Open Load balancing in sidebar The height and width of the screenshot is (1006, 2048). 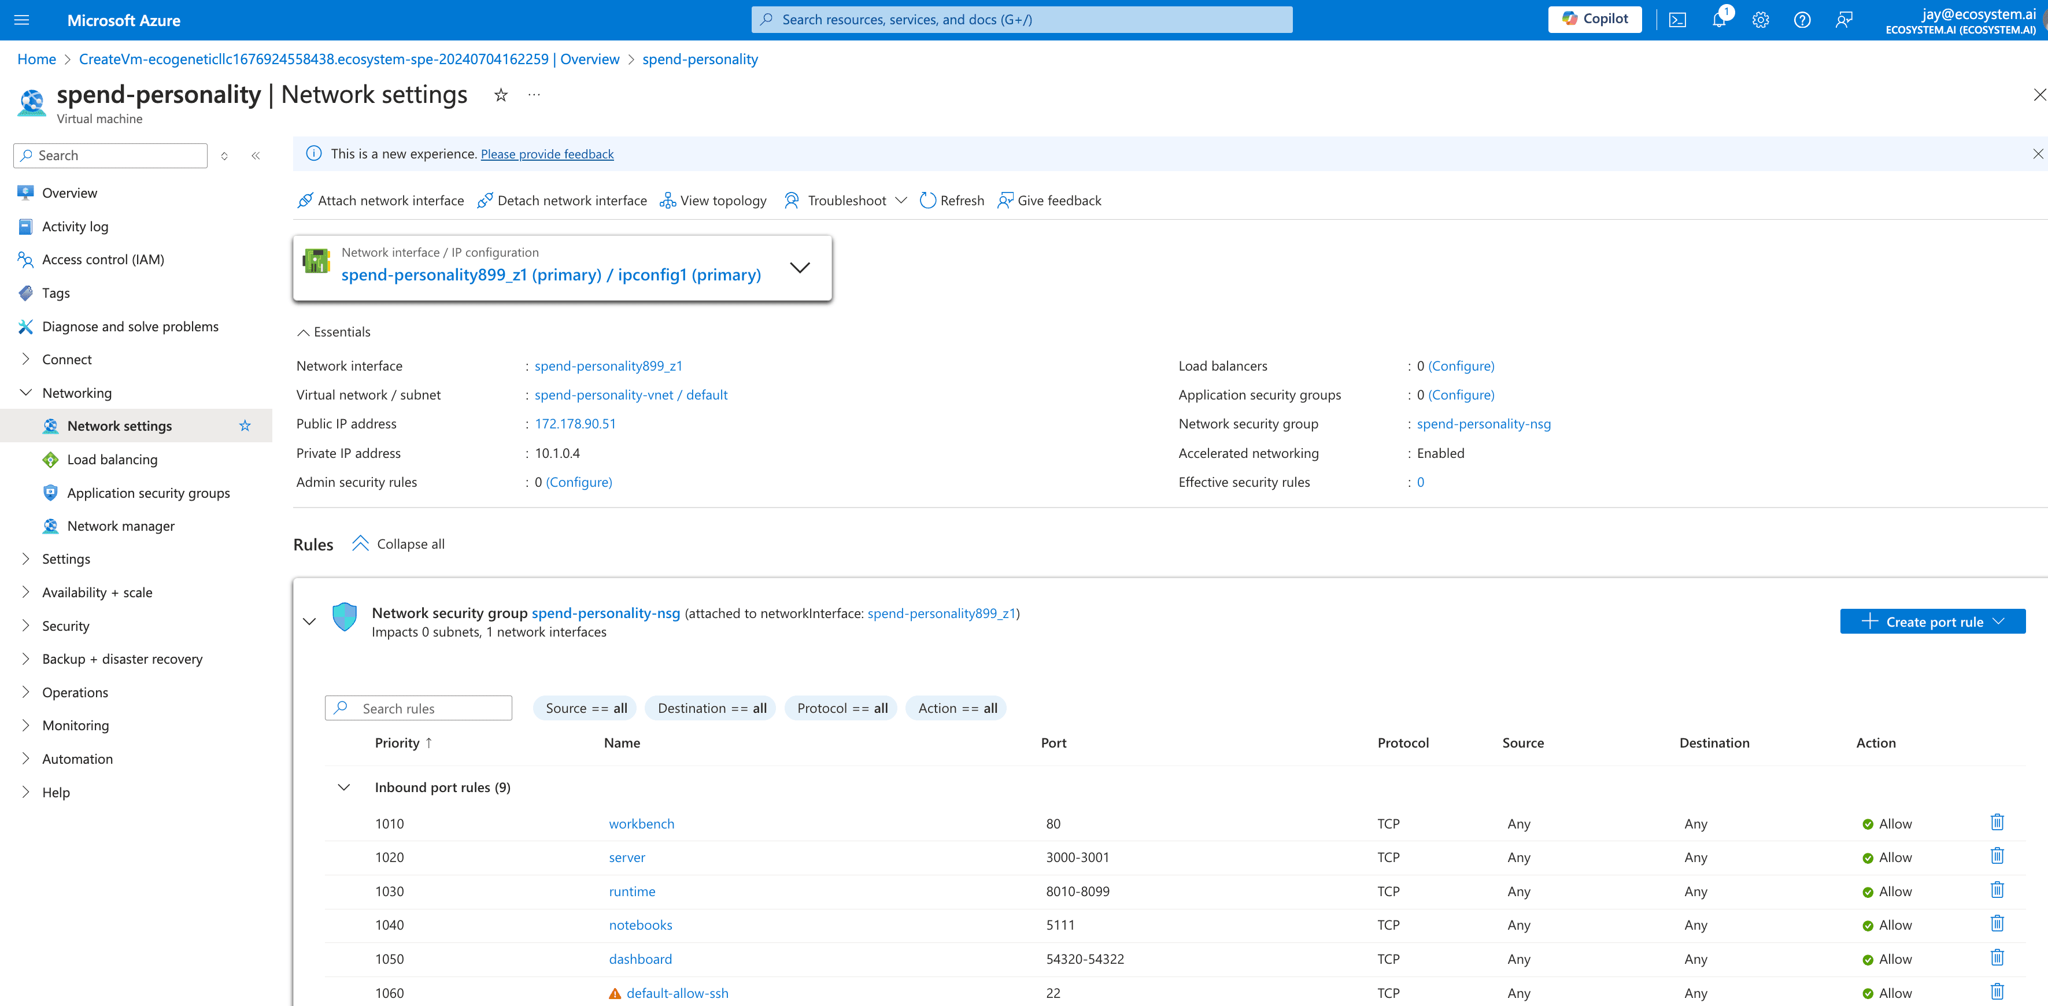pos(112,460)
